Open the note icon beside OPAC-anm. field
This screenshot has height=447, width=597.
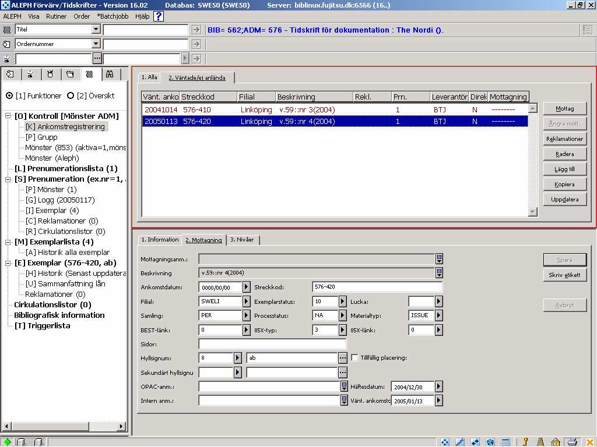point(344,386)
